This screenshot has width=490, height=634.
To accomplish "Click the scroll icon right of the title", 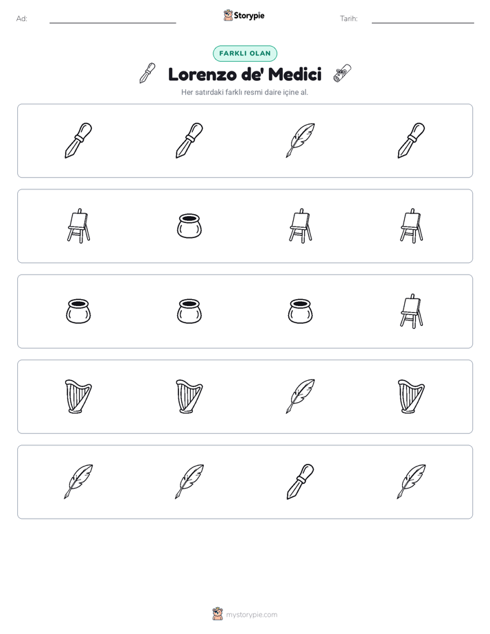I will pos(342,73).
